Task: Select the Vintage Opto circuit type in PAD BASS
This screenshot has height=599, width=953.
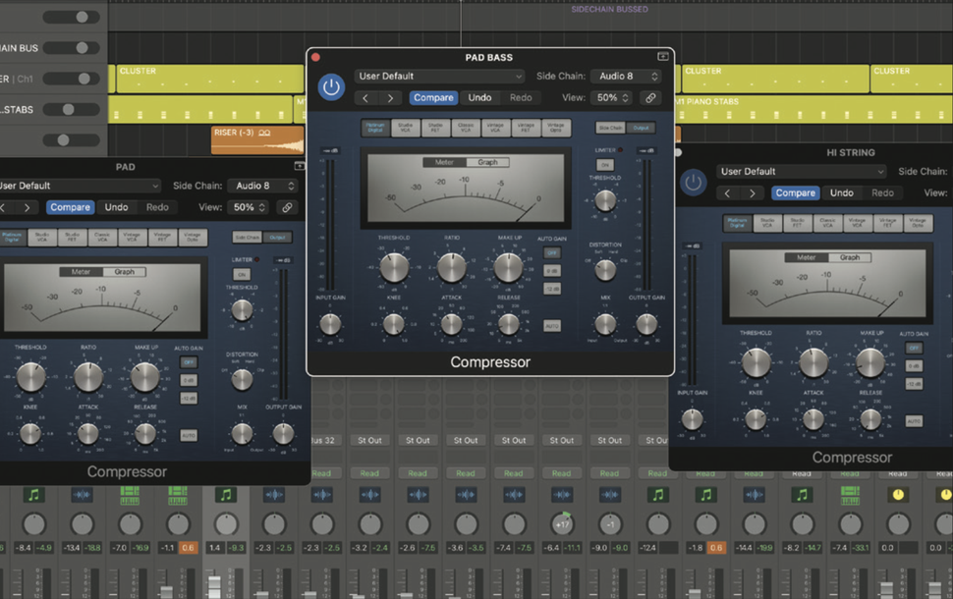Action: (x=557, y=128)
